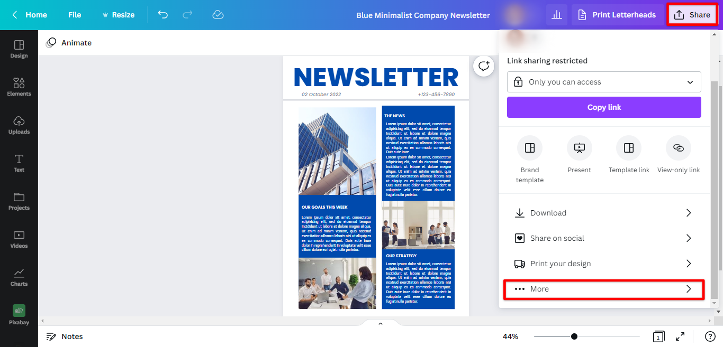Image resolution: width=723 pixels, height=347 pixels.
Task: Click the Copy link button
Action: (x=604, y=107)
